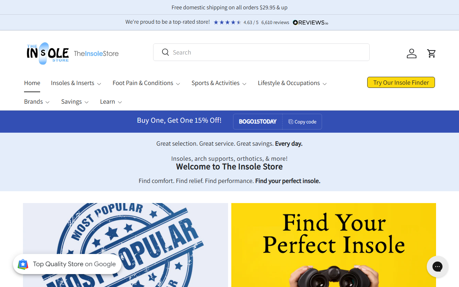
Task: Open the Brands dropdown
Action: (x=37, y=102)
